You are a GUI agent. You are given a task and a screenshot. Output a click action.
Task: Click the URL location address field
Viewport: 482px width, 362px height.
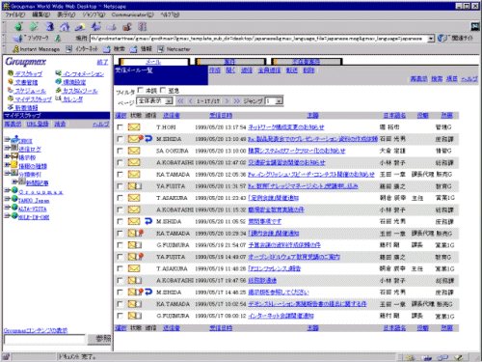[x=258, y=39]
